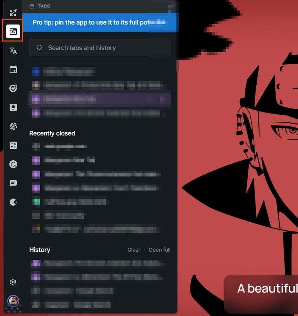Click the TABS panel header label
Screen dimensions: 298x316
click(44, 6)
